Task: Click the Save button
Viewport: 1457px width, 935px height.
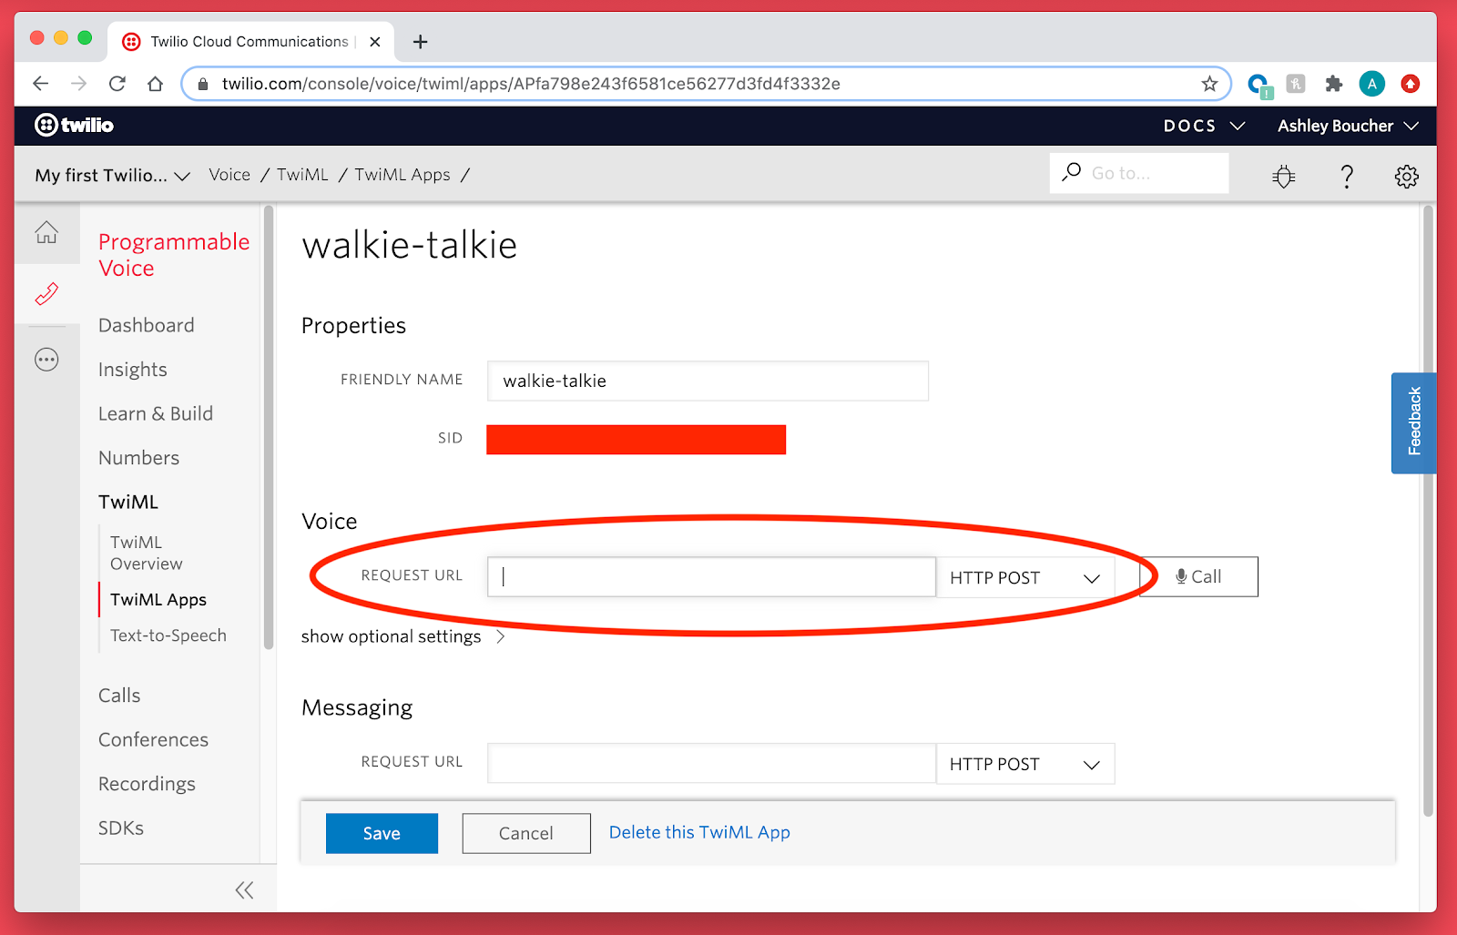Action: pos(382,833)
